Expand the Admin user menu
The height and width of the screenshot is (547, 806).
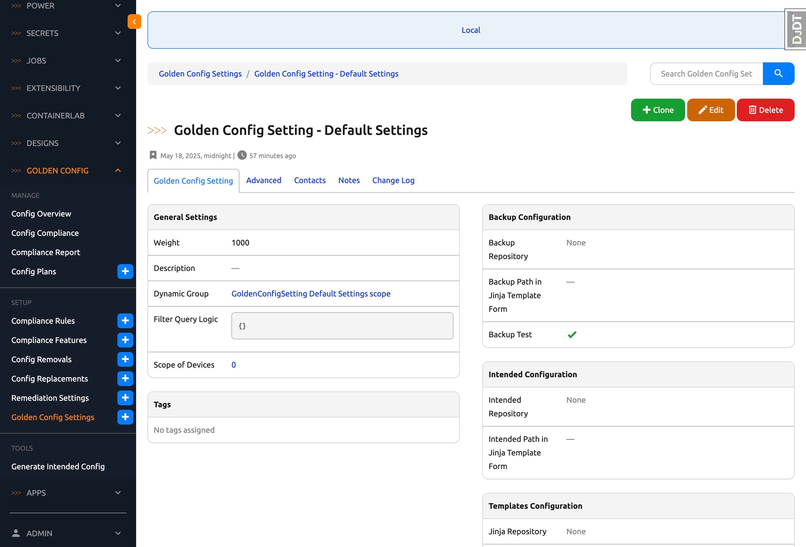pyautogui.click(x=118, y=533)
